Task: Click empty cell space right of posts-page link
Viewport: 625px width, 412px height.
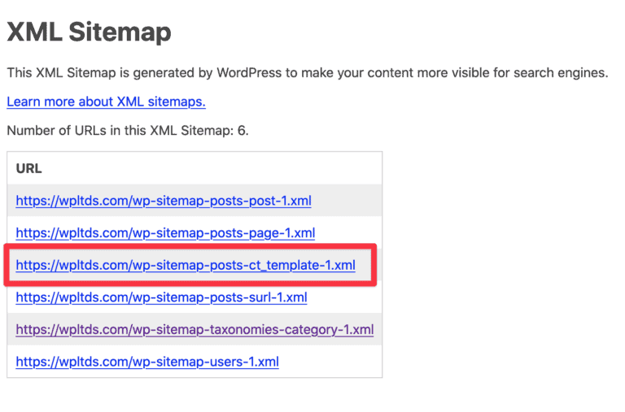Action: pyautogui.click(x=348, y=232)
